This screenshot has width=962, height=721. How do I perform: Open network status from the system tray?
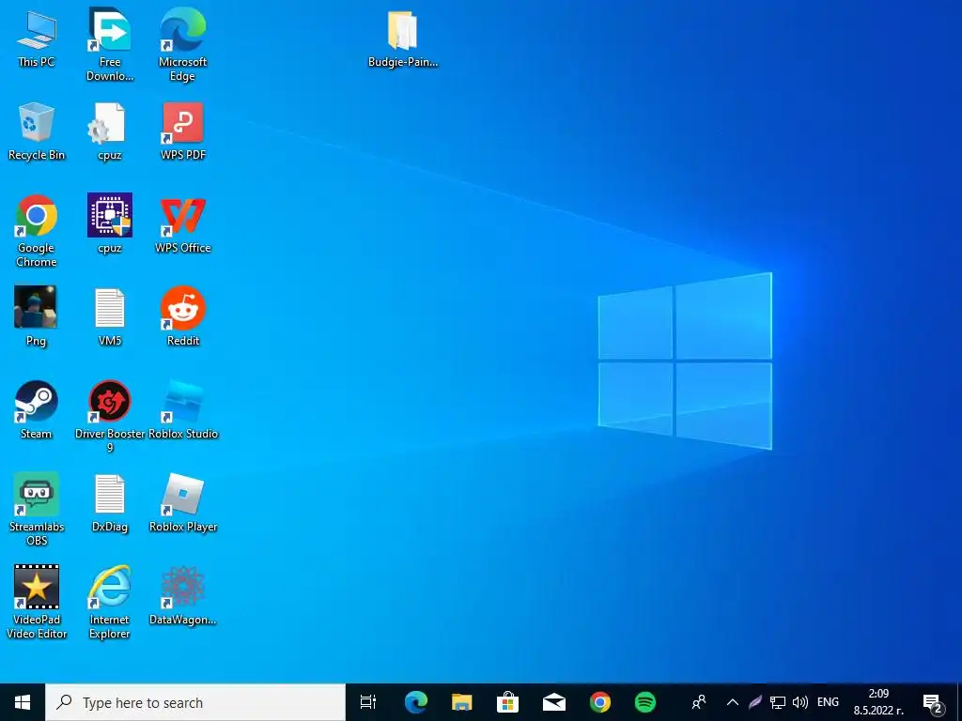778,702
